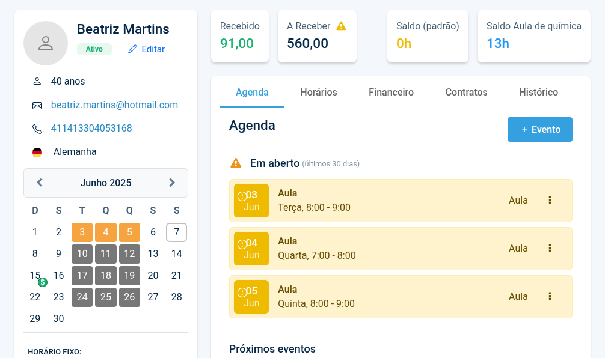Click the 03 Jun alert date badge
The height and width of the screenshot is (358, 605).
tap(251, 201)
